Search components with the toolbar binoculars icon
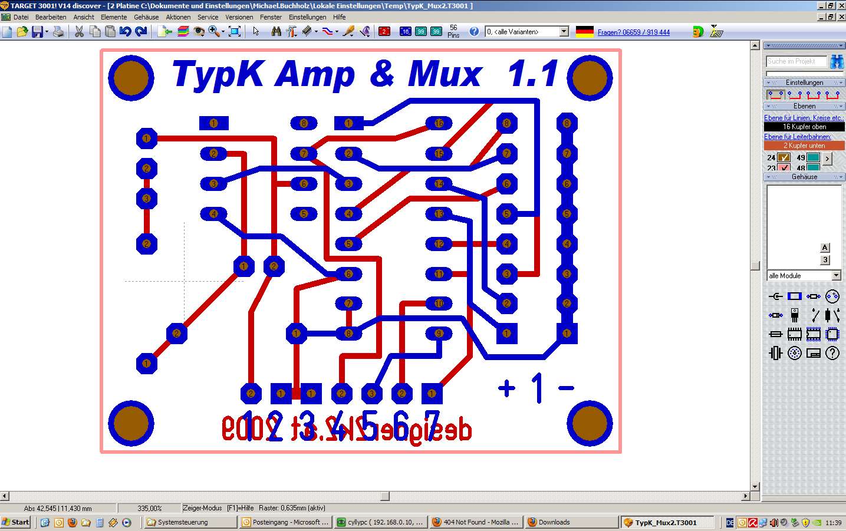Image resolution: width=846 pixels, height=531 pixels. click(x=276, y=32)
